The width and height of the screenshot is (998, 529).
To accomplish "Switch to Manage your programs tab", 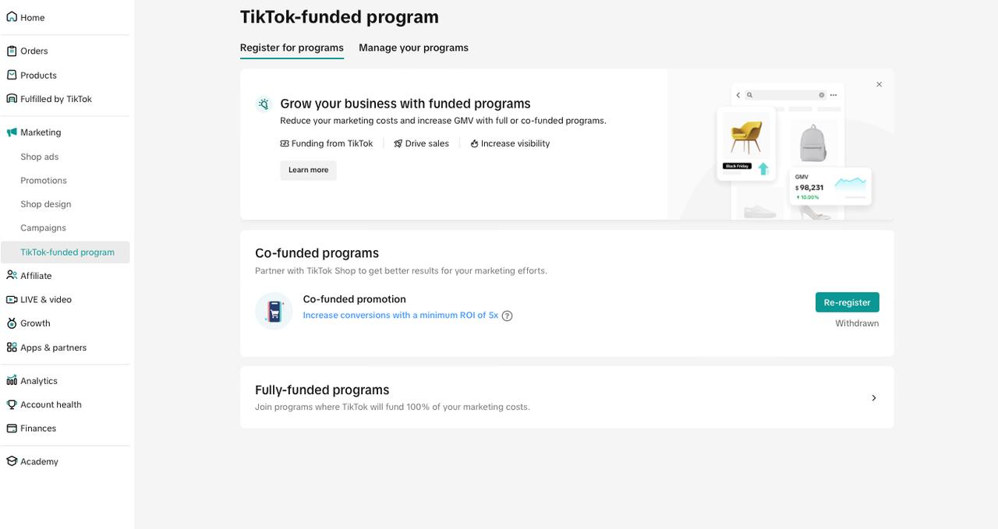I will (x=413, y=48).
